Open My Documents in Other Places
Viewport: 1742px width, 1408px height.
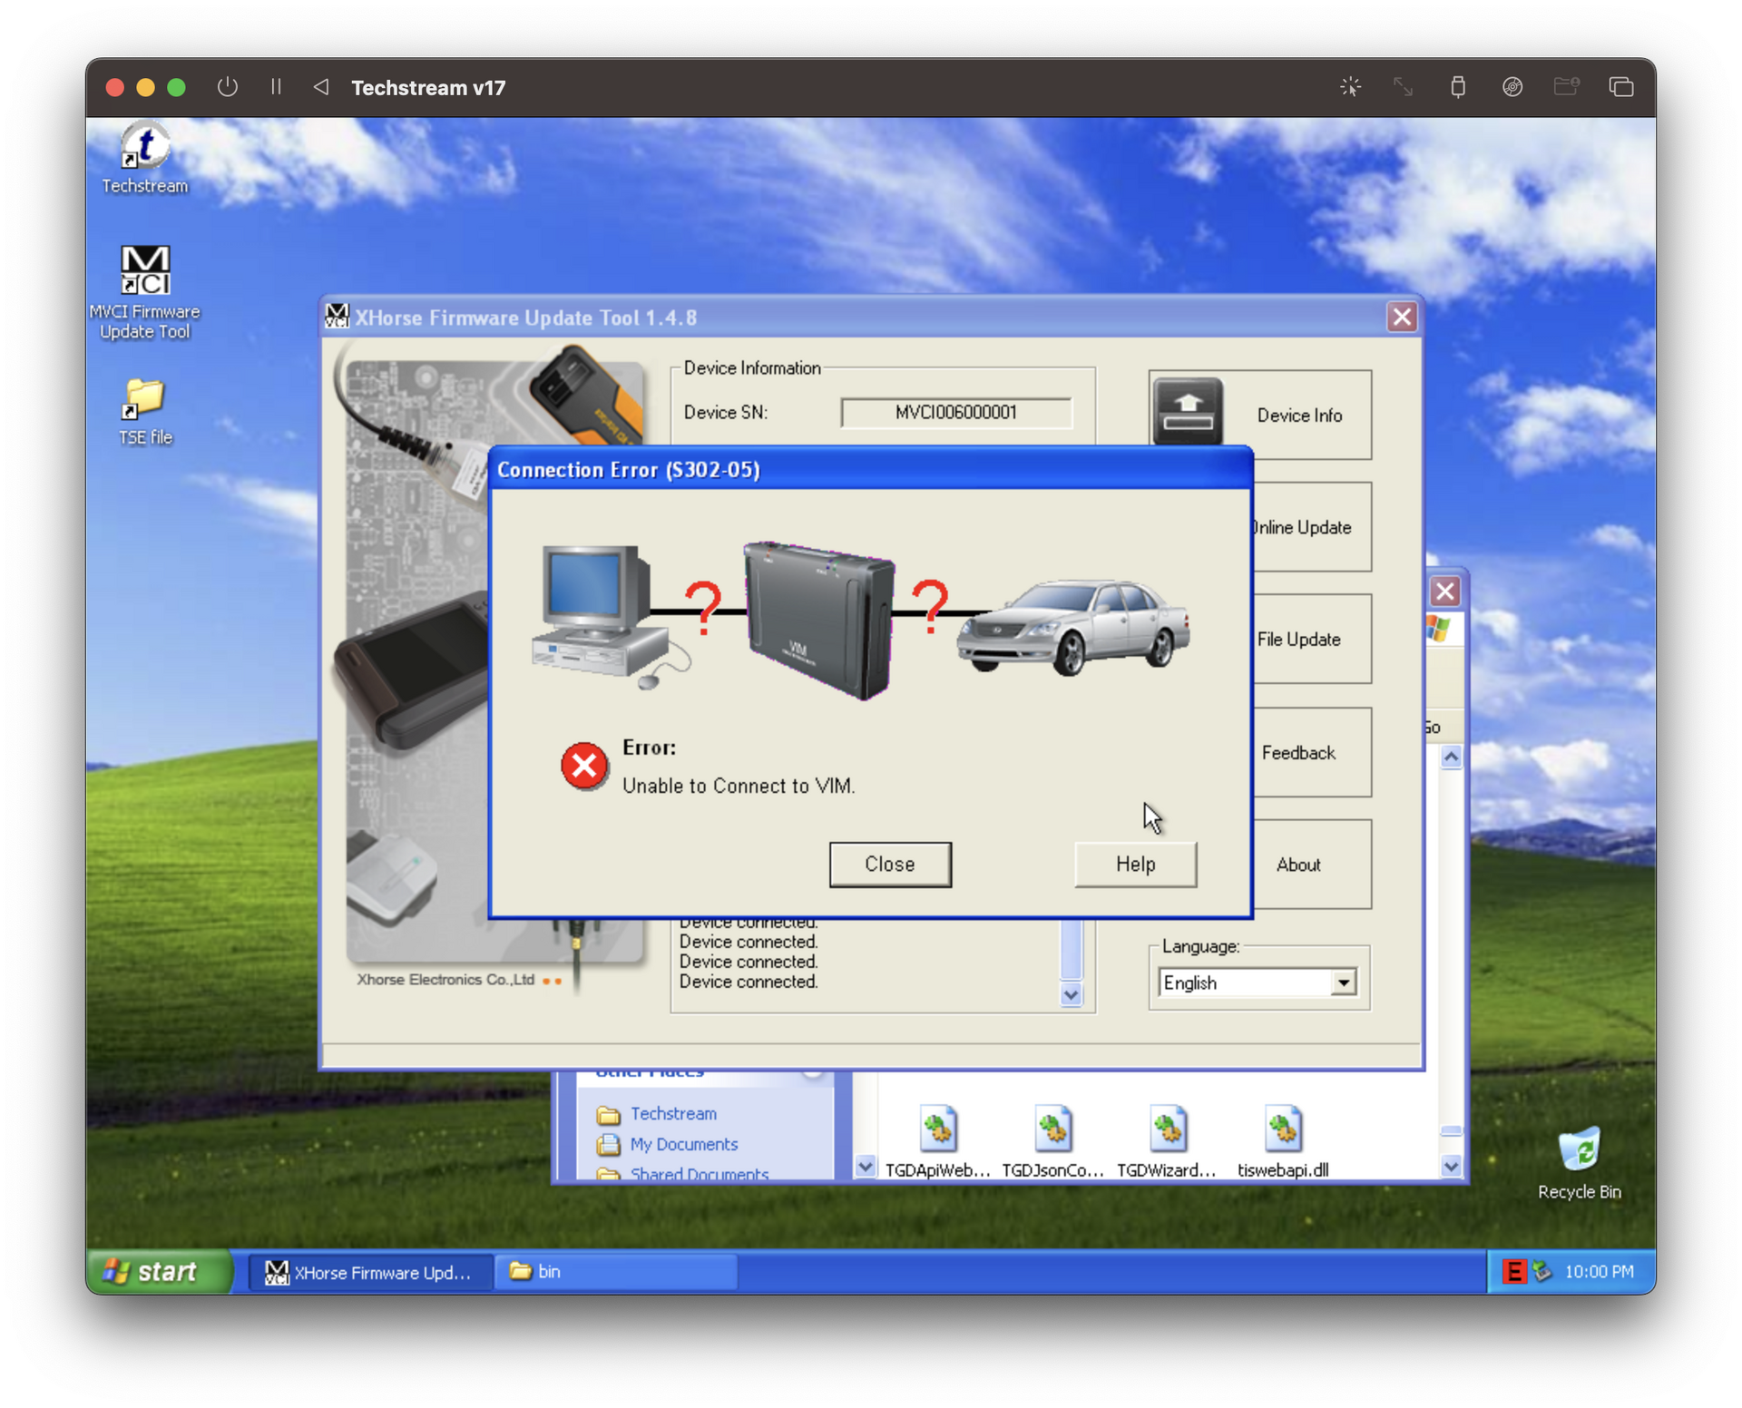[684, 1144]
